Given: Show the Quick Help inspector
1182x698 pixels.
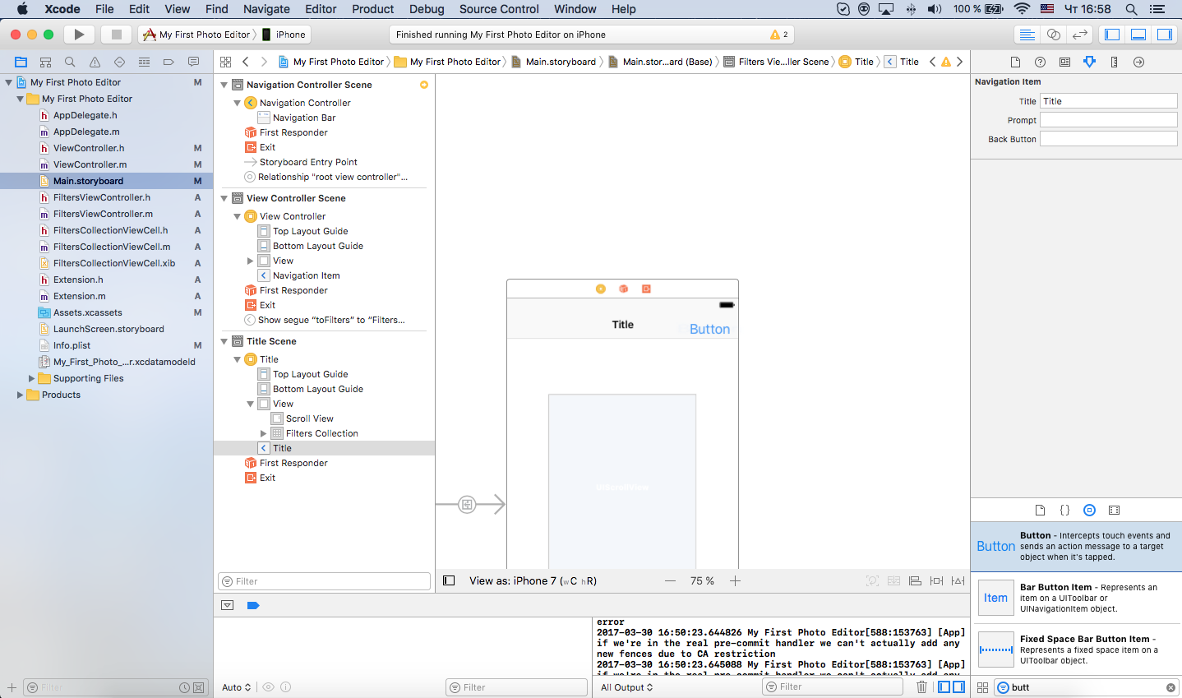Looking at the screenshot, I should (1040, 62).
